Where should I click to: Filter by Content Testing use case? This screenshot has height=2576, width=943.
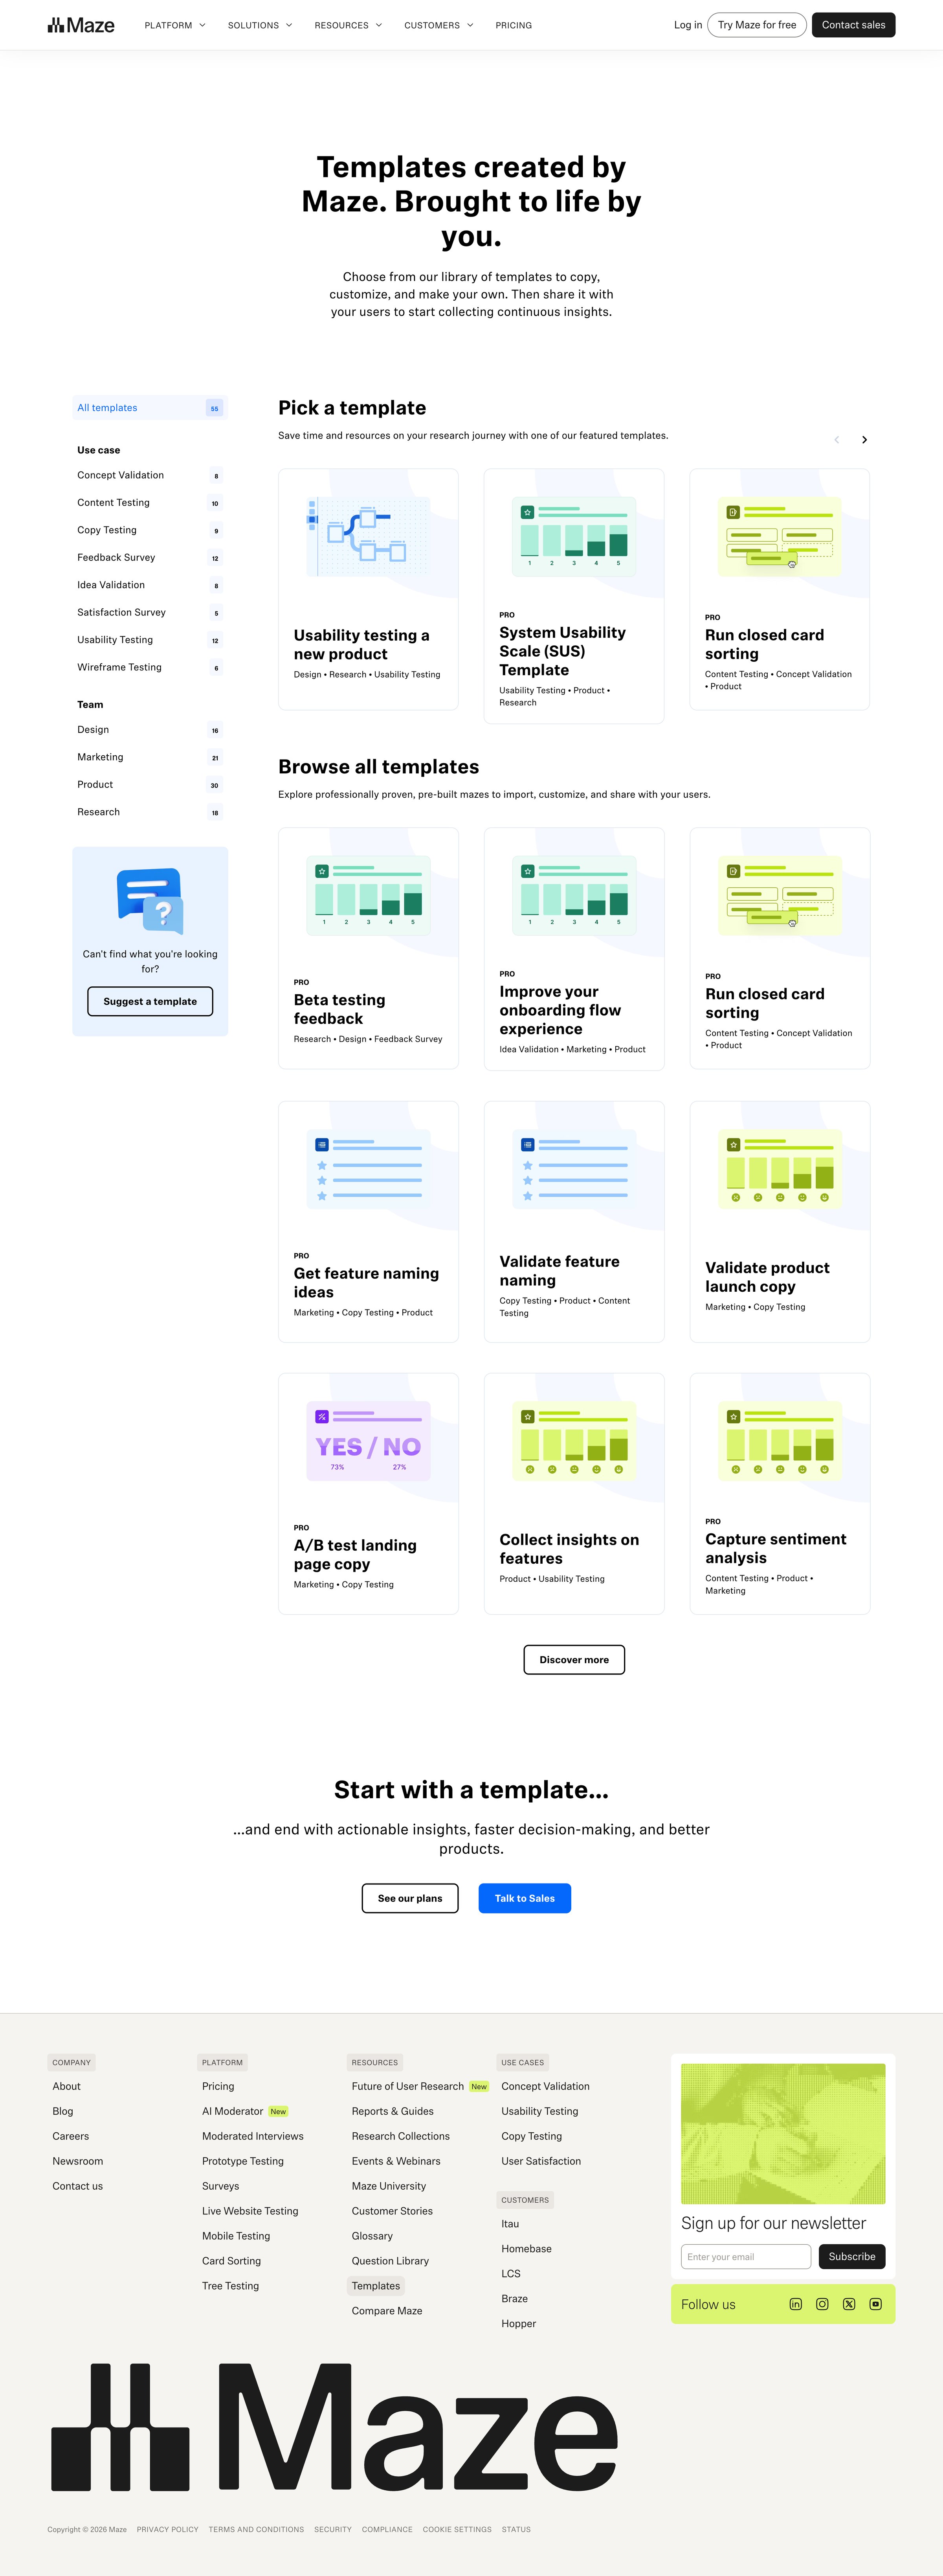[150, 503]
